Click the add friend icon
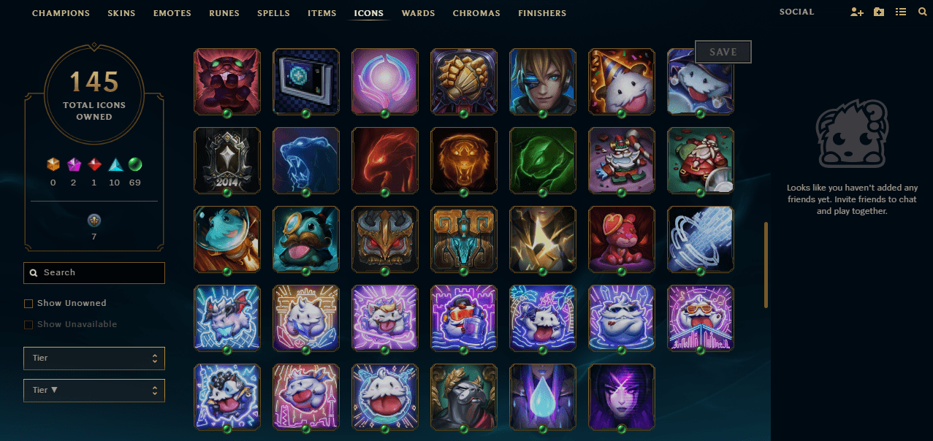Screen dimensions: 933x441 (857, 12)
